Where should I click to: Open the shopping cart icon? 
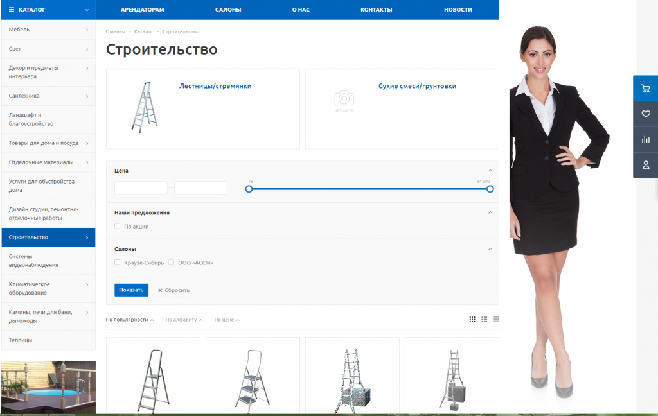point(645,88)
